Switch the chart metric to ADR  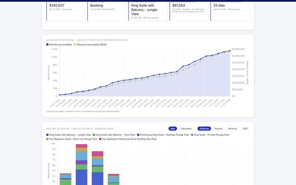[x=245, y=128]
